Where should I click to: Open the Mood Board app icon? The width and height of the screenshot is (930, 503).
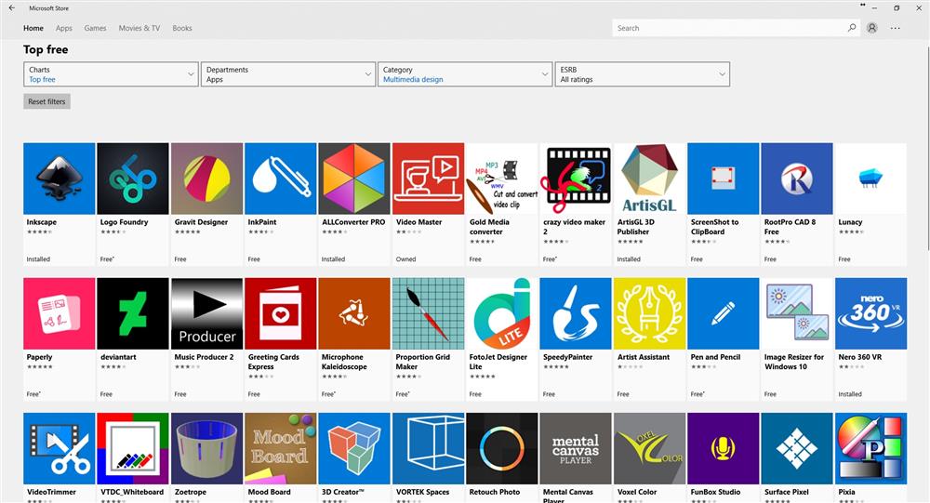[x=281, y=448]
